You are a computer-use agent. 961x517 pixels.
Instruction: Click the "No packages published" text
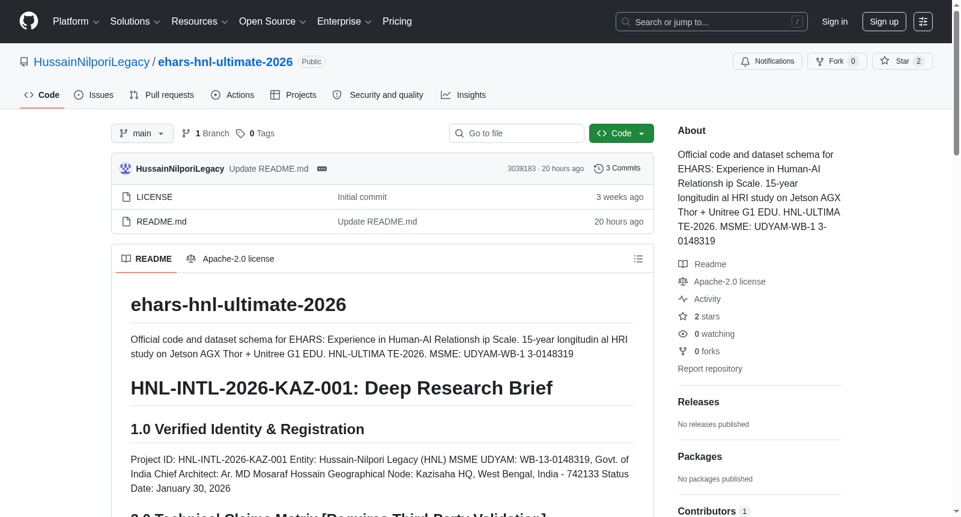715,479
